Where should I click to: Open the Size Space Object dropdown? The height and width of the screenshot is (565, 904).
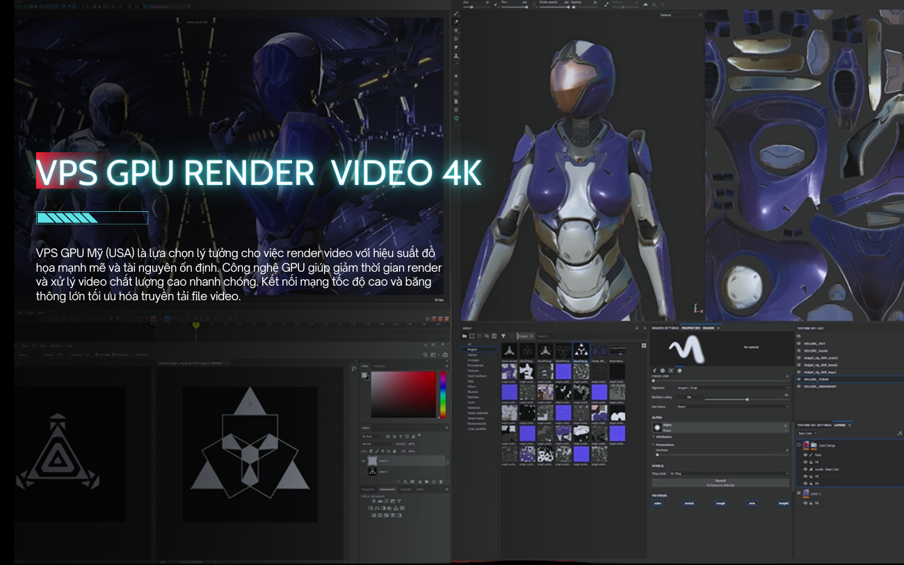[732, 407]
